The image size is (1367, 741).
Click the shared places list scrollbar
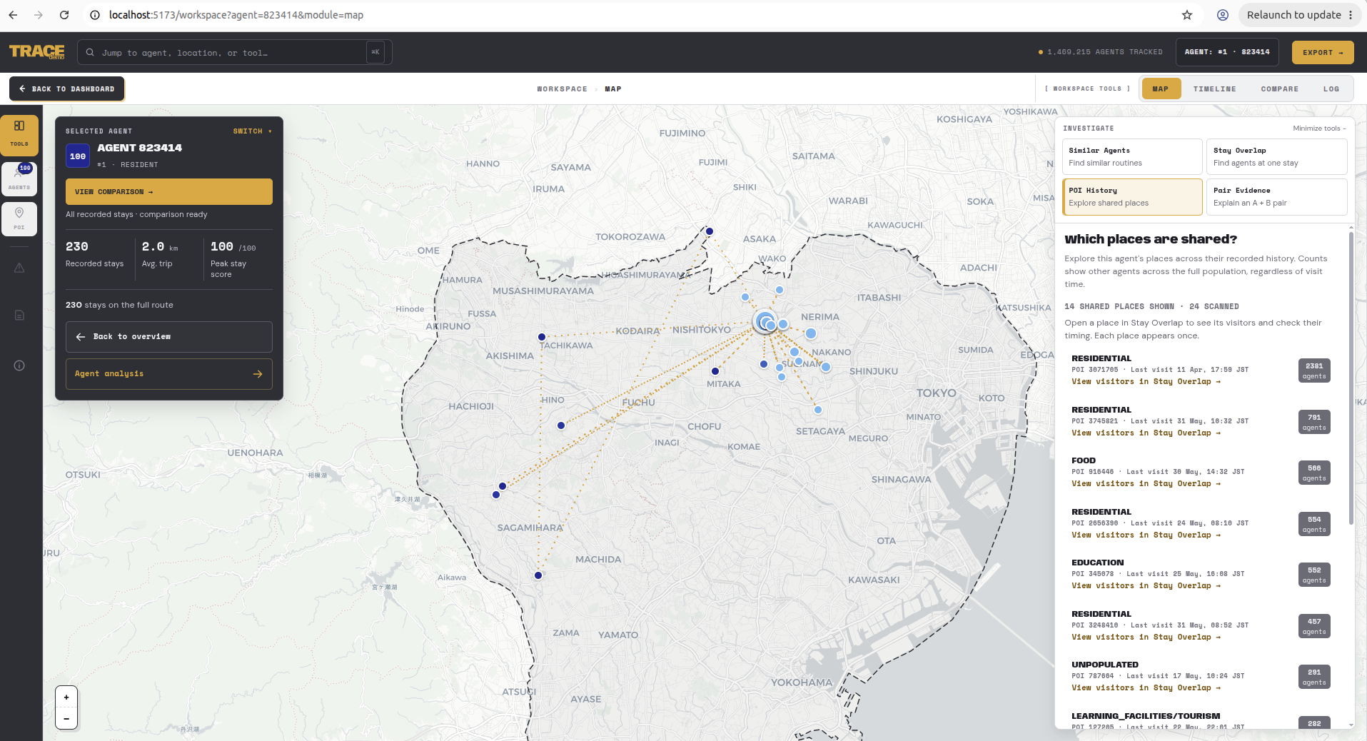click(x=1351, y=378)
